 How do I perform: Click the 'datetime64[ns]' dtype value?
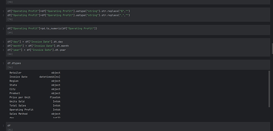(x=50, y=77)
